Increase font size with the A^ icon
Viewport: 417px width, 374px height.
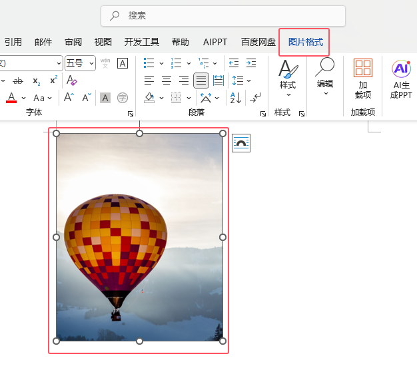click(69, 97)
